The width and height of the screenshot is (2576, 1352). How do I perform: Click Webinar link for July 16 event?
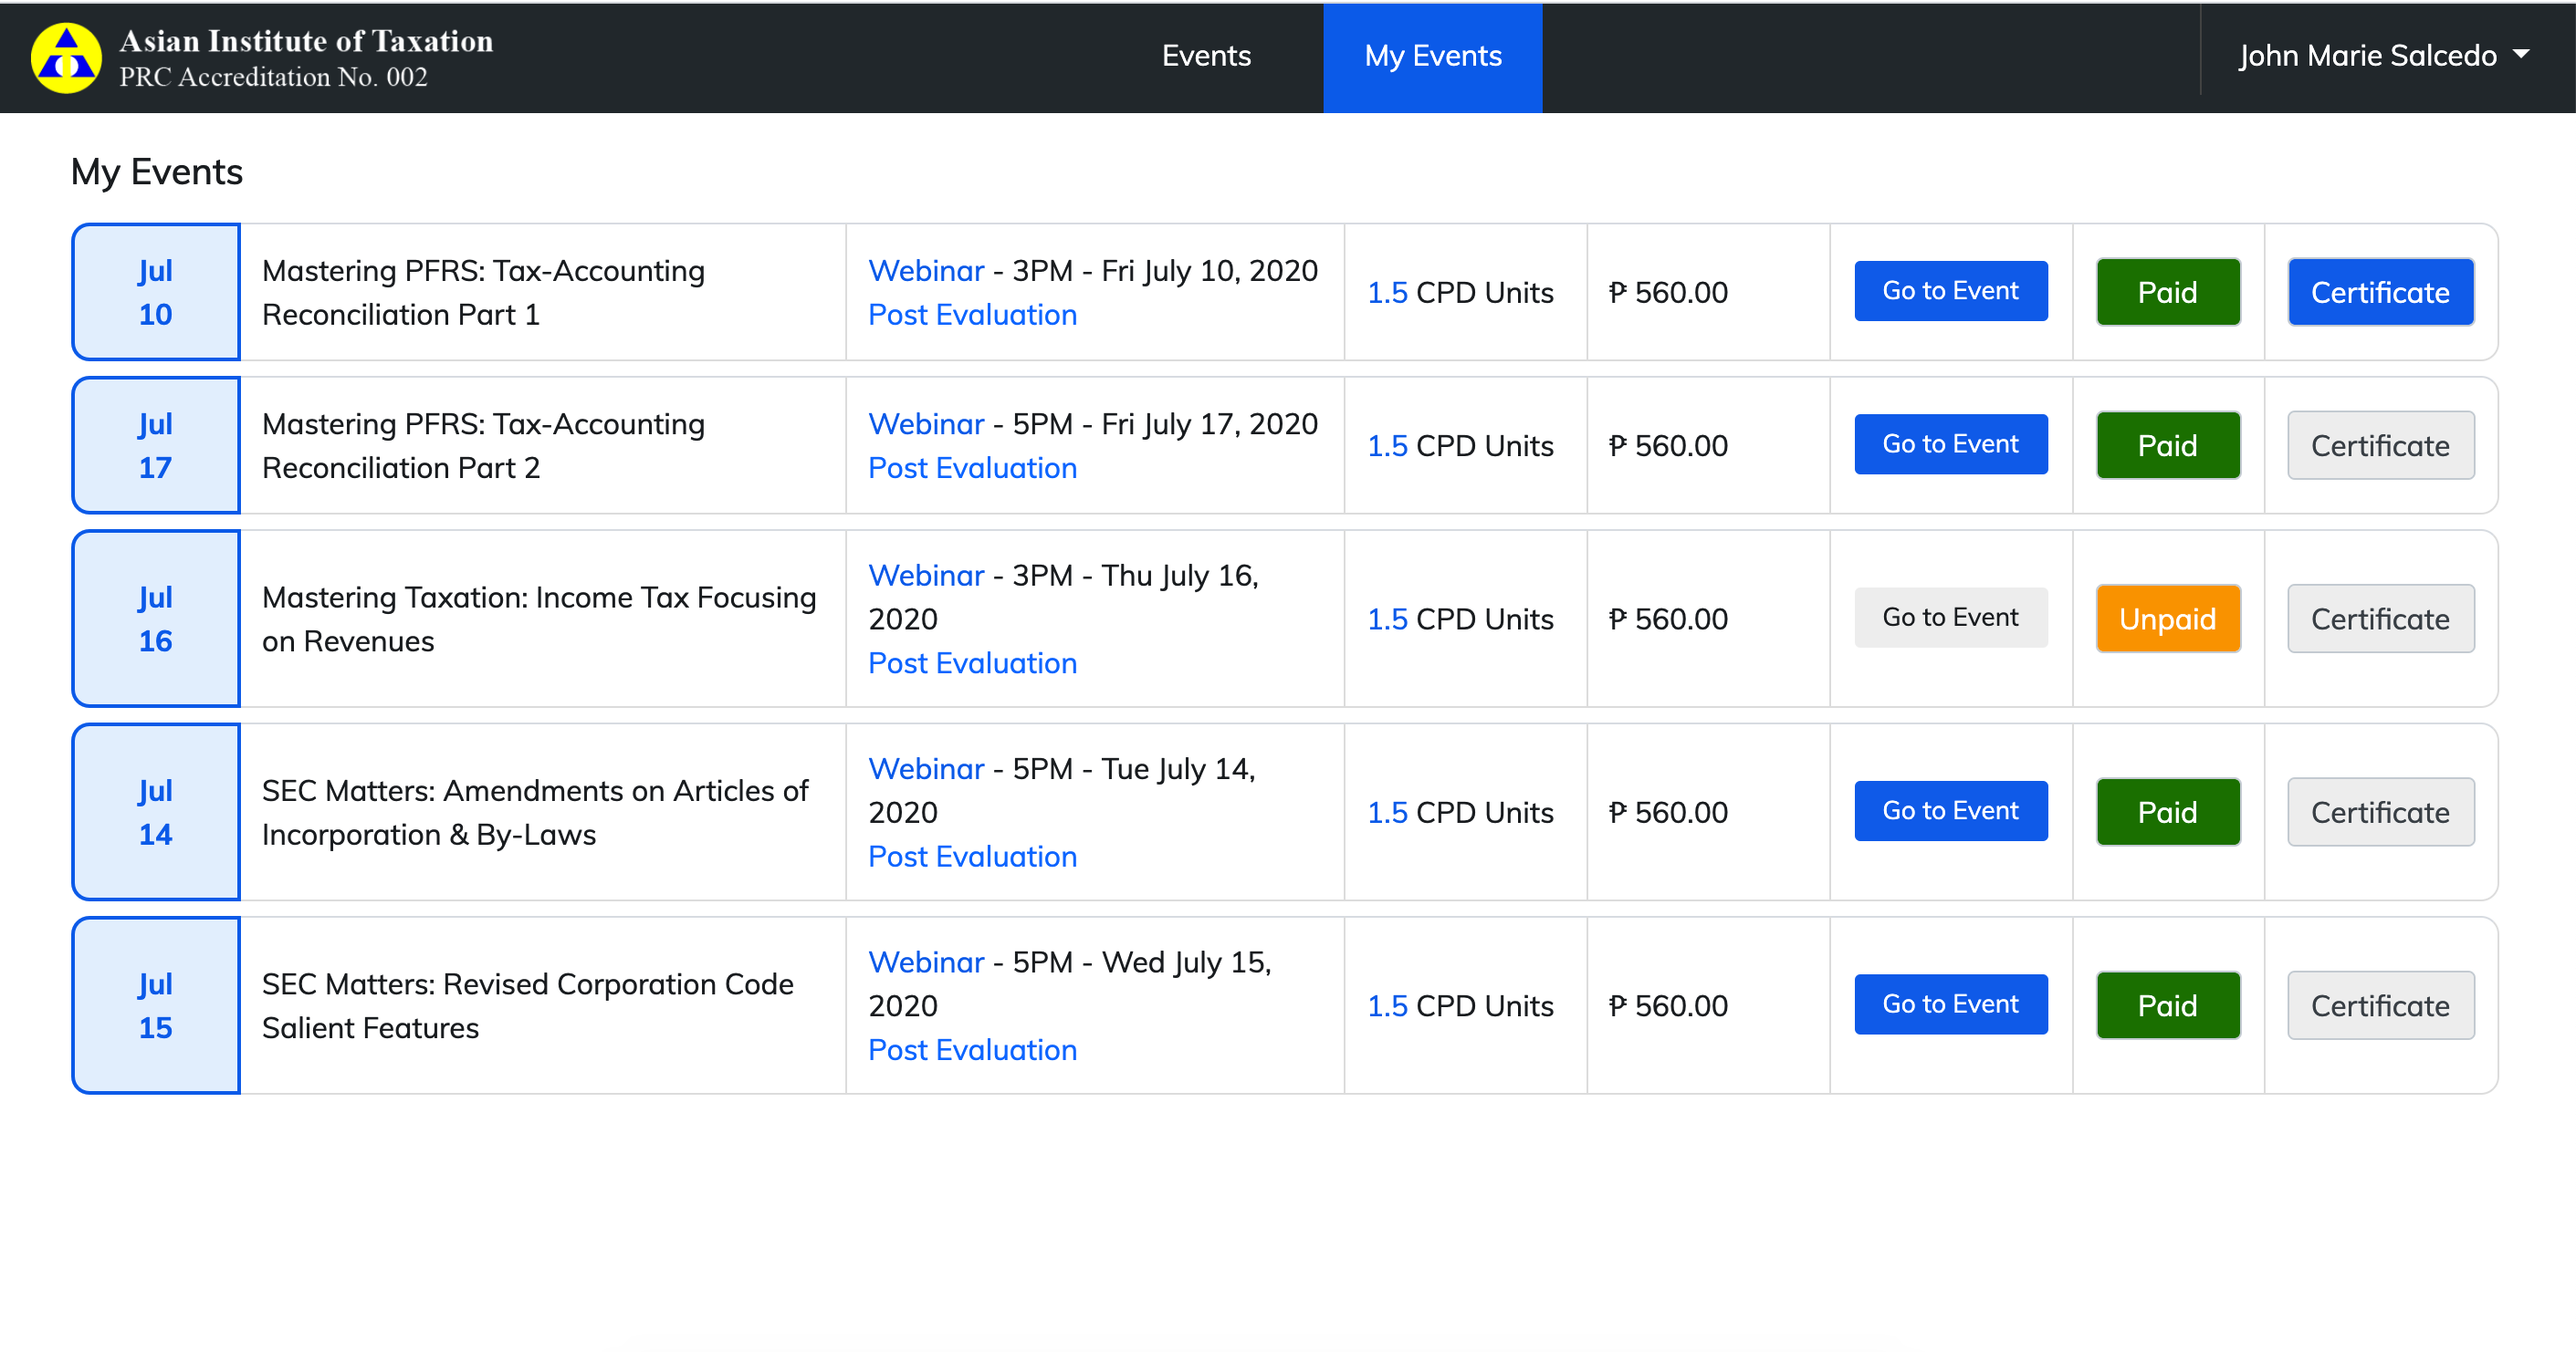coord(926,576)
